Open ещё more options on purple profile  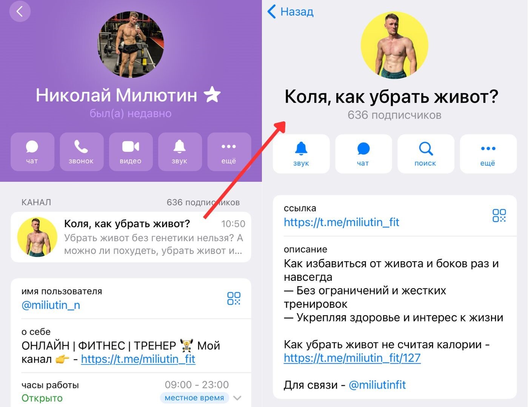tap(229, 152)
